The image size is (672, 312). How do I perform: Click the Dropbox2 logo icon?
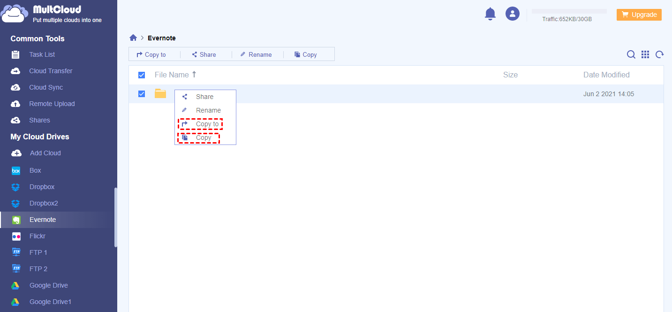(x=16, y=203)
